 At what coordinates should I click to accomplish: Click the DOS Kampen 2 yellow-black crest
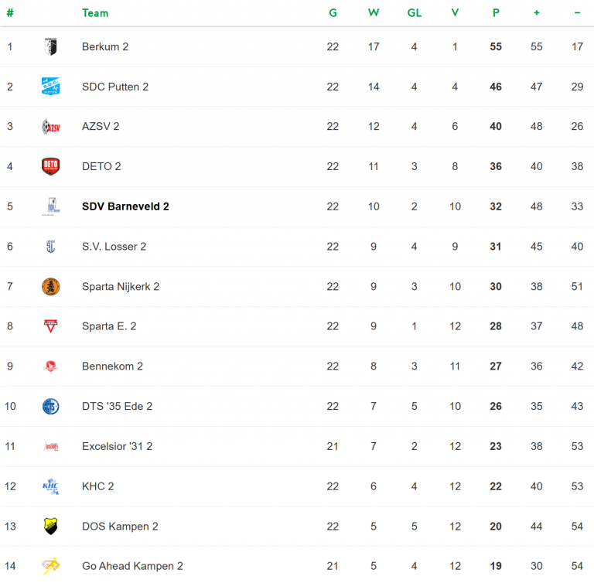click(50, 527)
